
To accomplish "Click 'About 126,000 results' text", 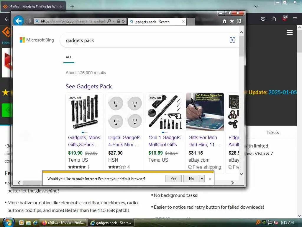I will click(x=86, y=73).
